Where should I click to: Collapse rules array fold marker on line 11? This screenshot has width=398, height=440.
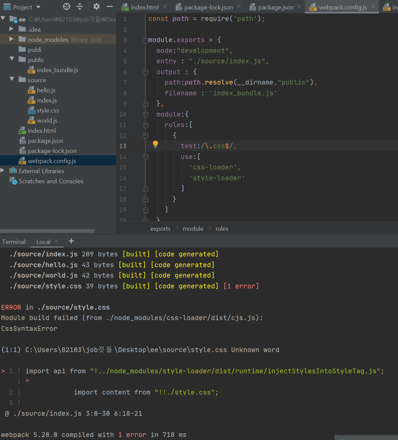click(146, 125)
